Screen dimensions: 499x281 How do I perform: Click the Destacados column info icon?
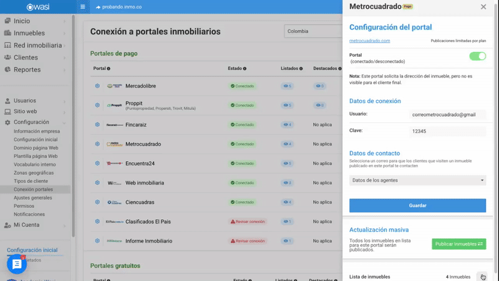(340, 69)
